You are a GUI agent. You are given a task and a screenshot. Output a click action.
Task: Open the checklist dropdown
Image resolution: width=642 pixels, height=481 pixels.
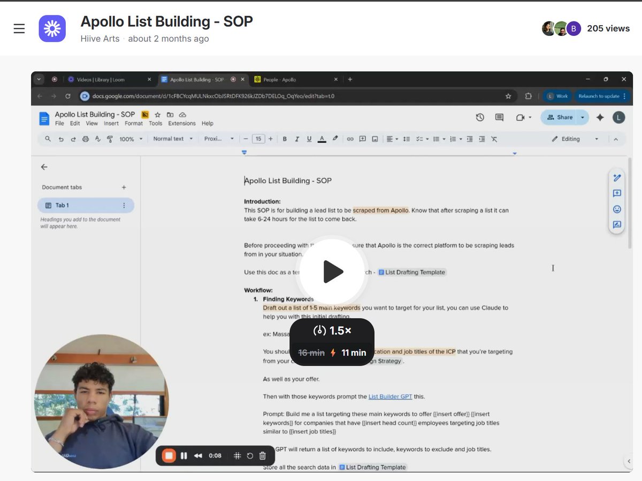pyautogui.click(x=422, y=139)
